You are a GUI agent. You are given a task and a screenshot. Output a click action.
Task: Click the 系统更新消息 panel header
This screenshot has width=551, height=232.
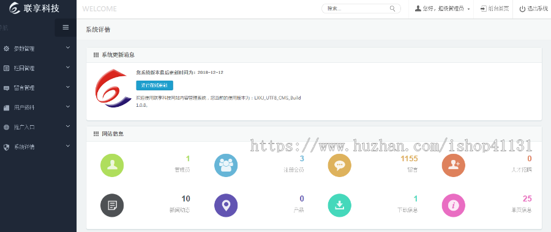point(314,55)
